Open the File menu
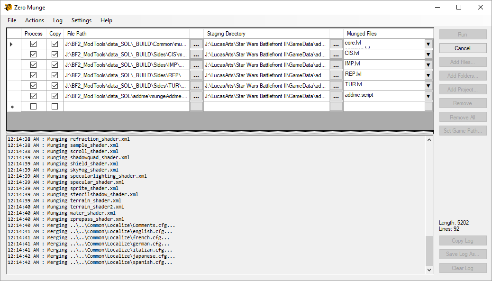The height and width of the screenshot is (281, 492). (12, 20)
